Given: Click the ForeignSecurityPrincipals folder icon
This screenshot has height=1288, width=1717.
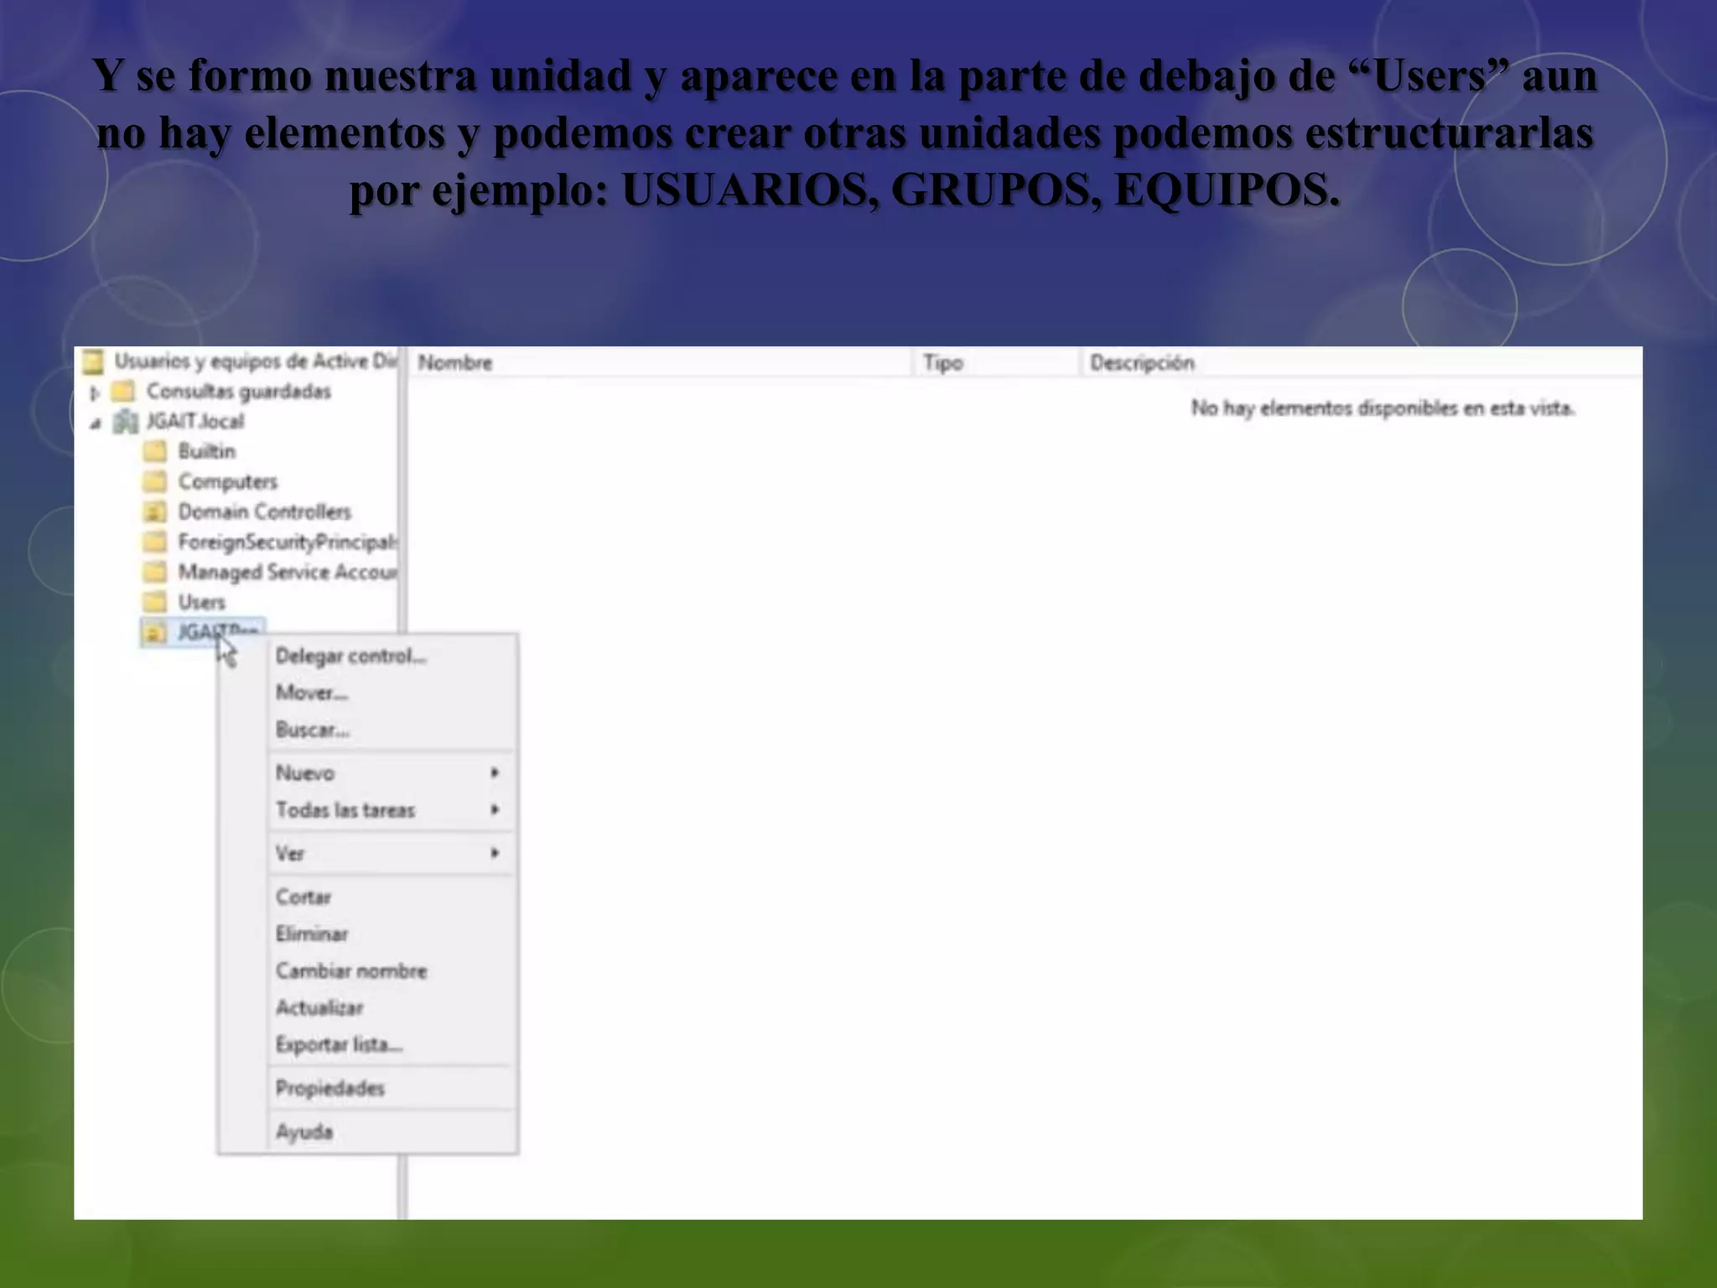Looking at the screenshot, I should [154, 543].
